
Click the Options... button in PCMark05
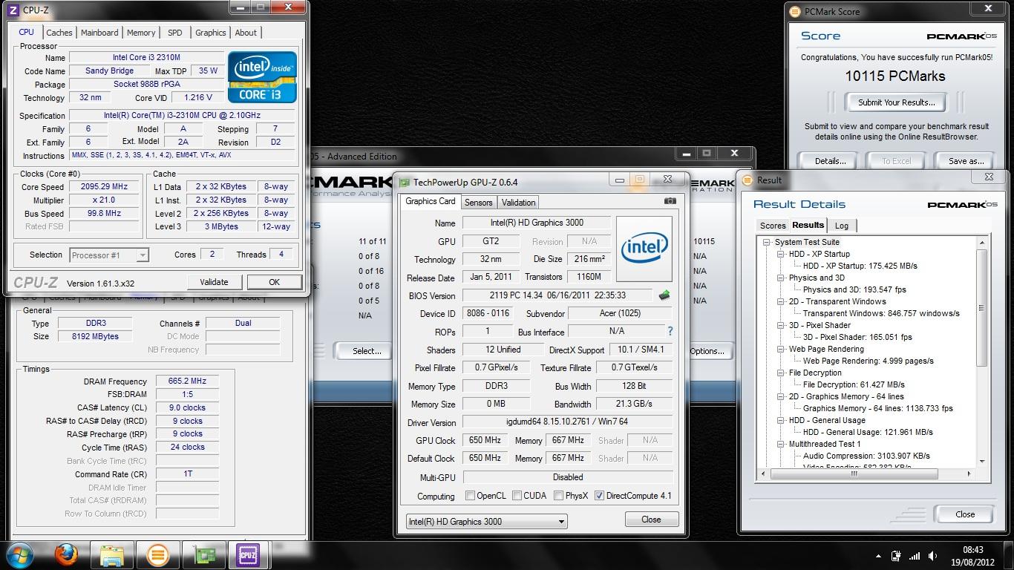pos(707,351)
